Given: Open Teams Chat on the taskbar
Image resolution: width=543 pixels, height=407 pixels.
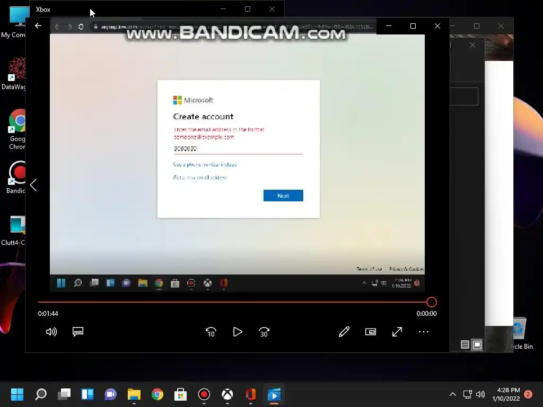Looking at the screenshot, I should pyautogui.click(x=110, y=394).
